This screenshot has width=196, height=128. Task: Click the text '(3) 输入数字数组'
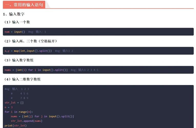click(19, 60)
